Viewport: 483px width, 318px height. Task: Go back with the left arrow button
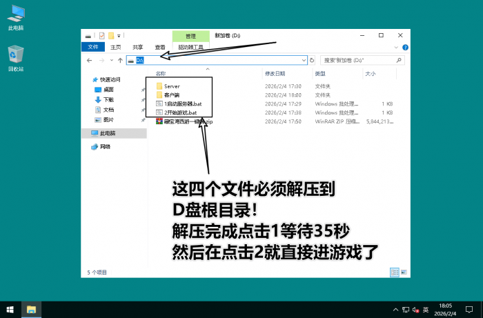(89, 60)
